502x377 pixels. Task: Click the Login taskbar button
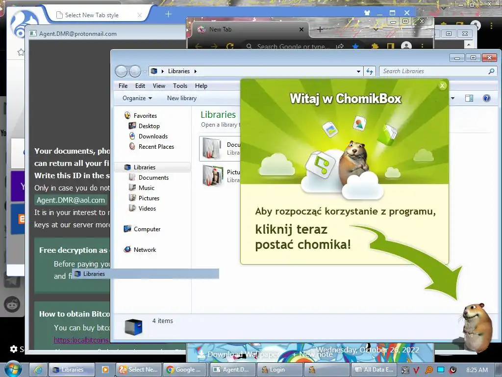[x=279, y=370]
